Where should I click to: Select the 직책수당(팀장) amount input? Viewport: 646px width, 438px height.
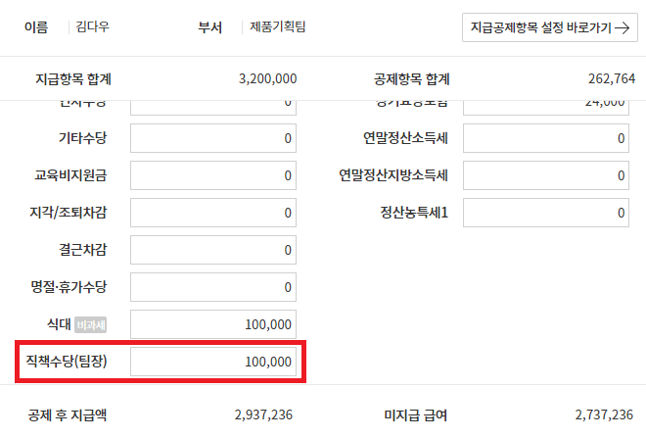(x=213, y=362)
